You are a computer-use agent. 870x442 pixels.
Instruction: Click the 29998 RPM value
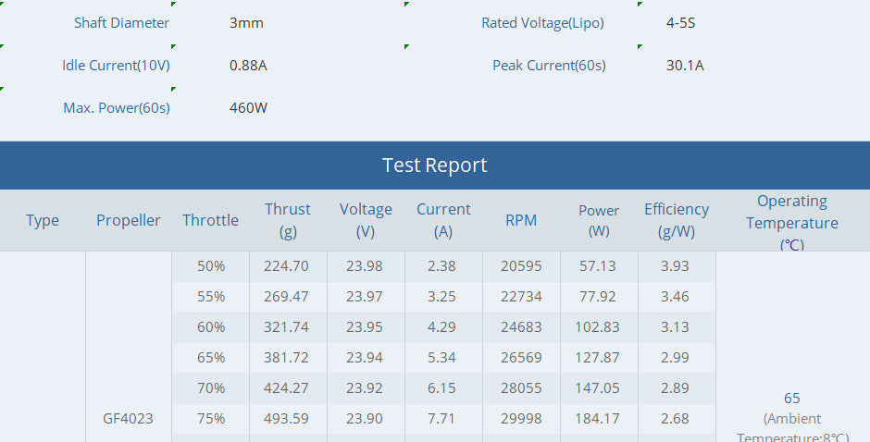(521, 418)
